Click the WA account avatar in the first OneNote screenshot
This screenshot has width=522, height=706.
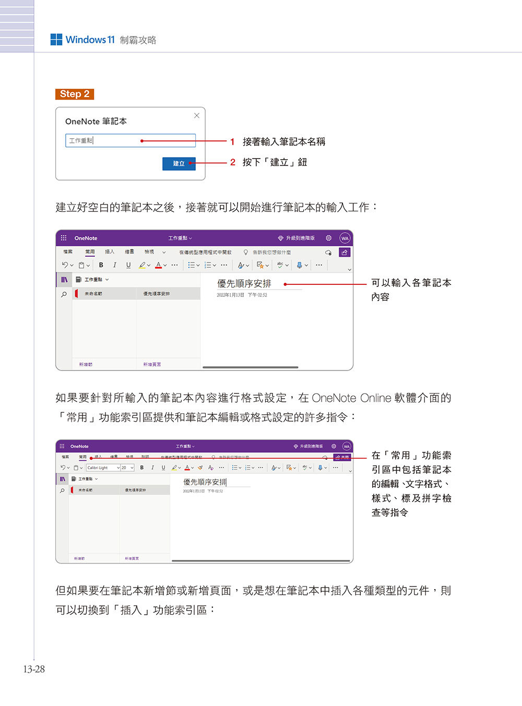point(345,238)
